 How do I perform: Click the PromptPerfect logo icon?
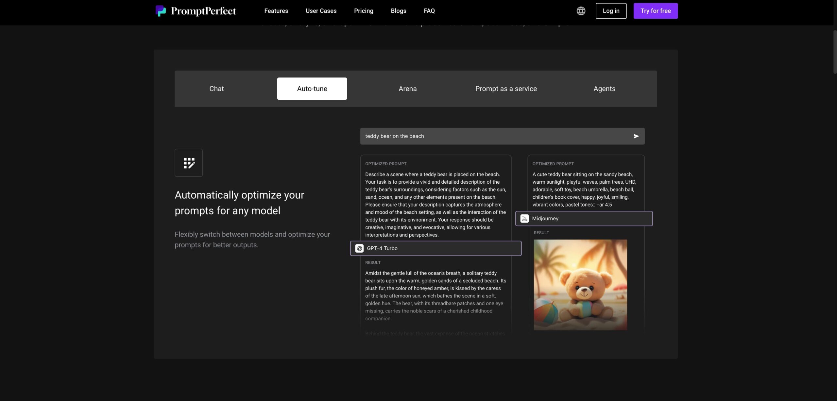[160, 11]
